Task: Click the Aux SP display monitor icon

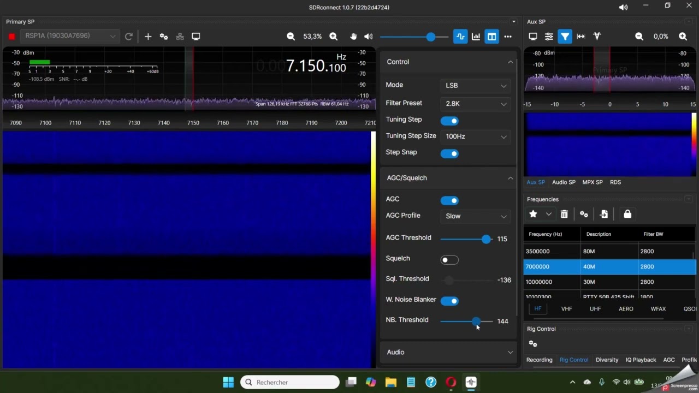Action: (x=533, y=37)
